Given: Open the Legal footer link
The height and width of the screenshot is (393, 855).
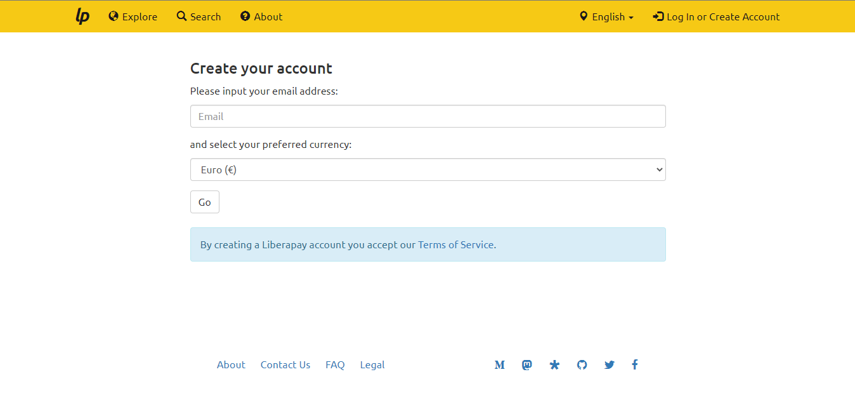Looking at the screenshot, I should [372, 365].
